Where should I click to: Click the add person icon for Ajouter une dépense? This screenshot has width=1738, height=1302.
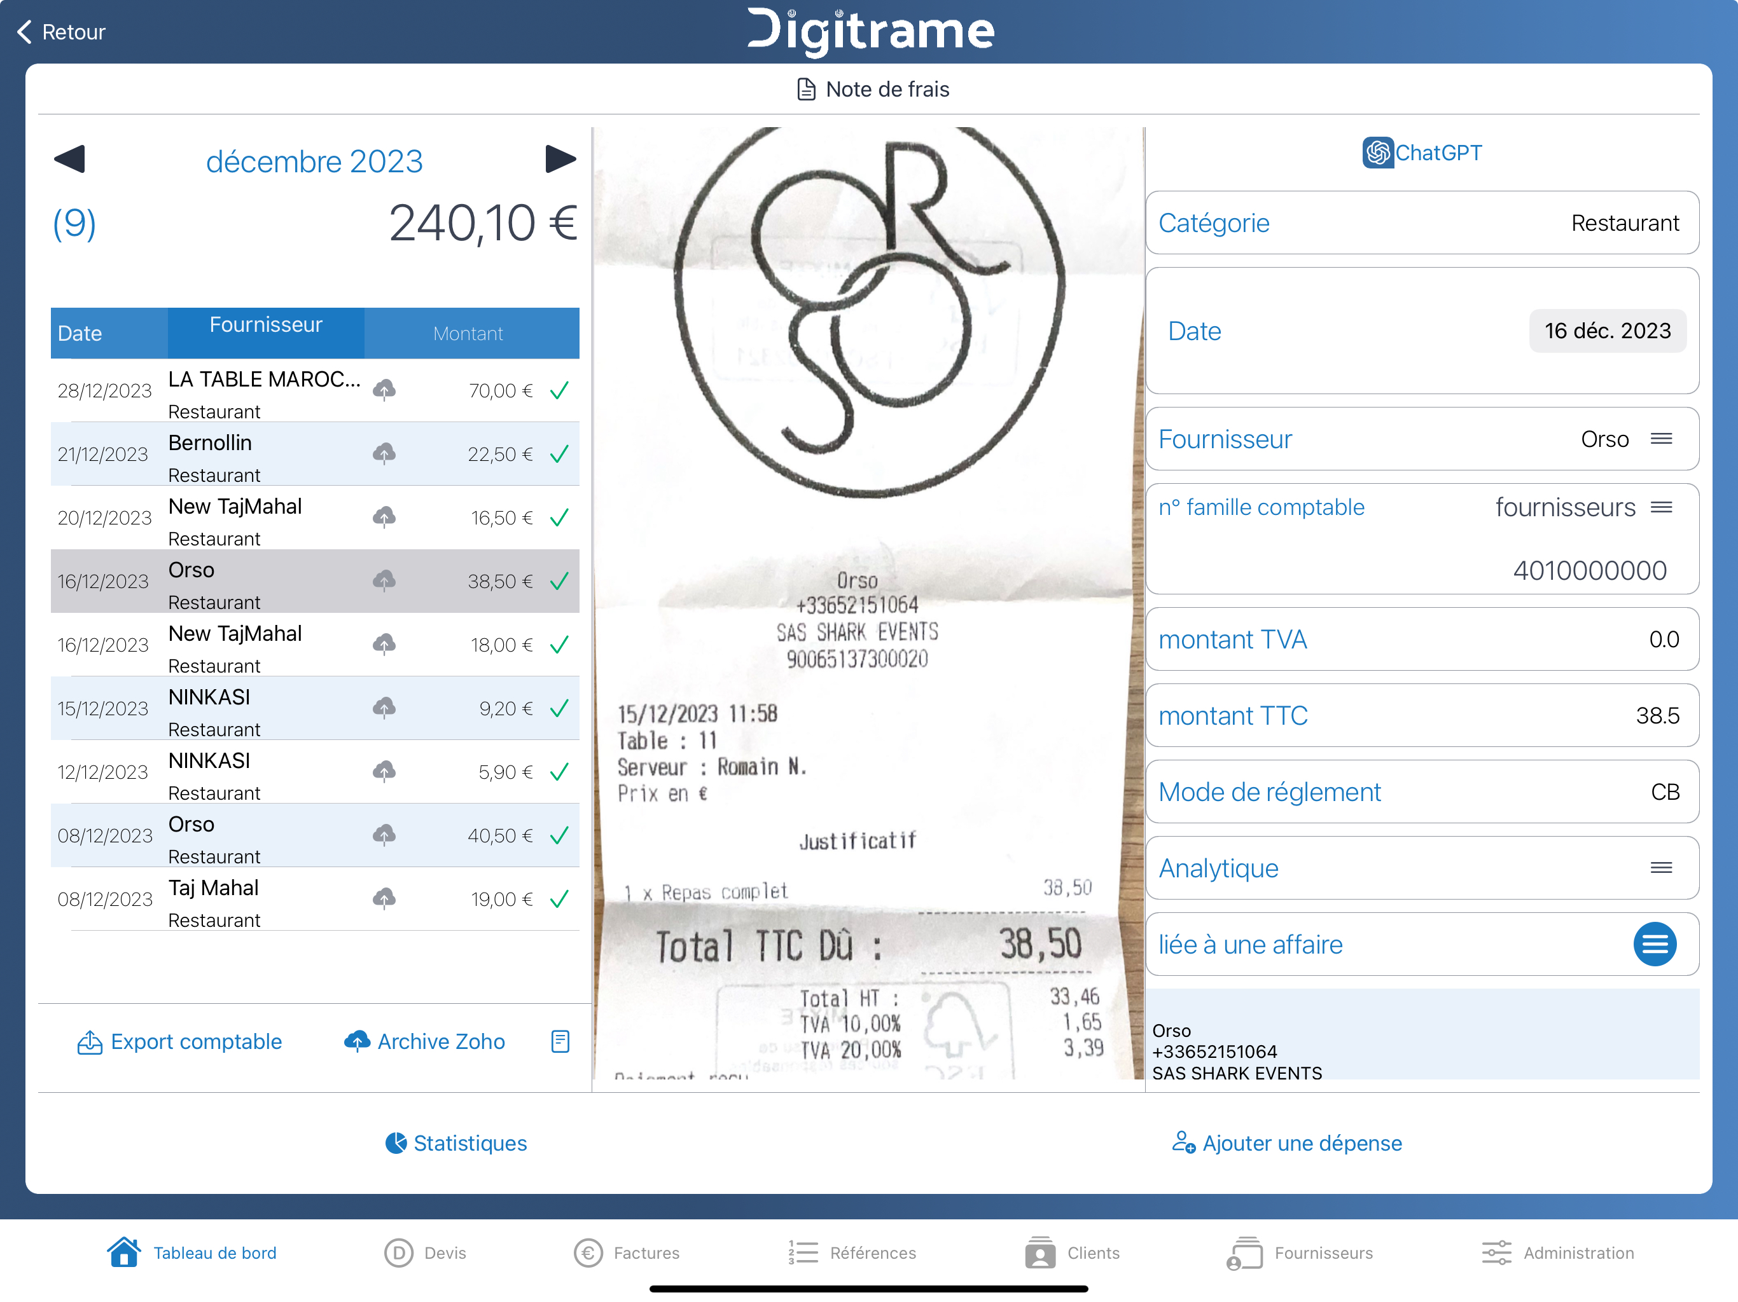pyautogui.click(x=1183, y=1142)
